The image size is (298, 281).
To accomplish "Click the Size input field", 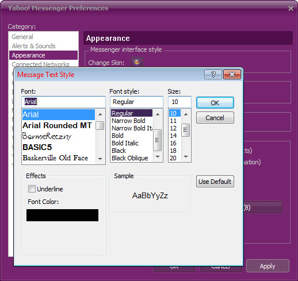I will [x=179, y=102].
